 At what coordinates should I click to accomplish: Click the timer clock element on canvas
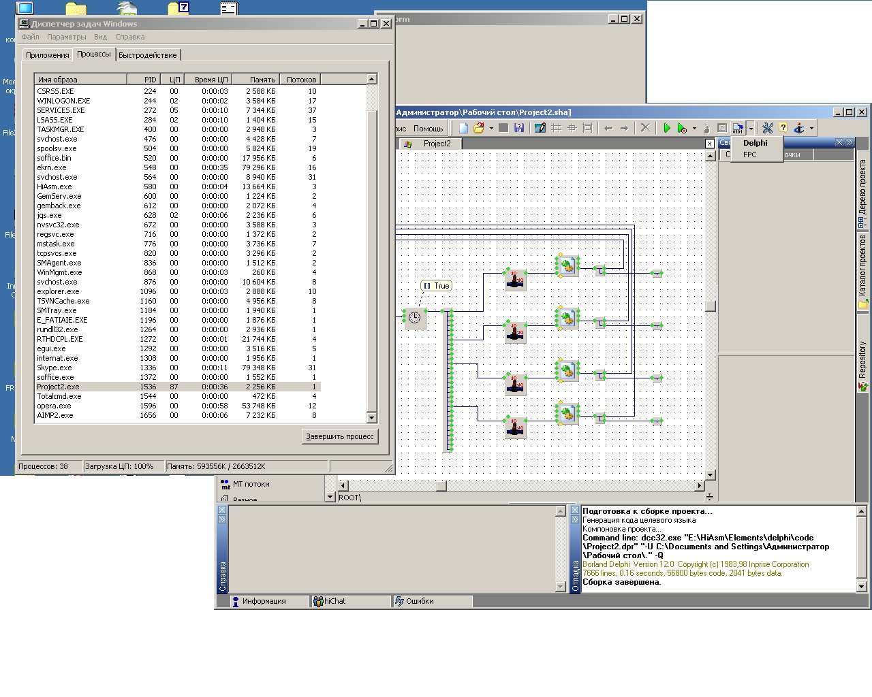click(x=414, y=317)
